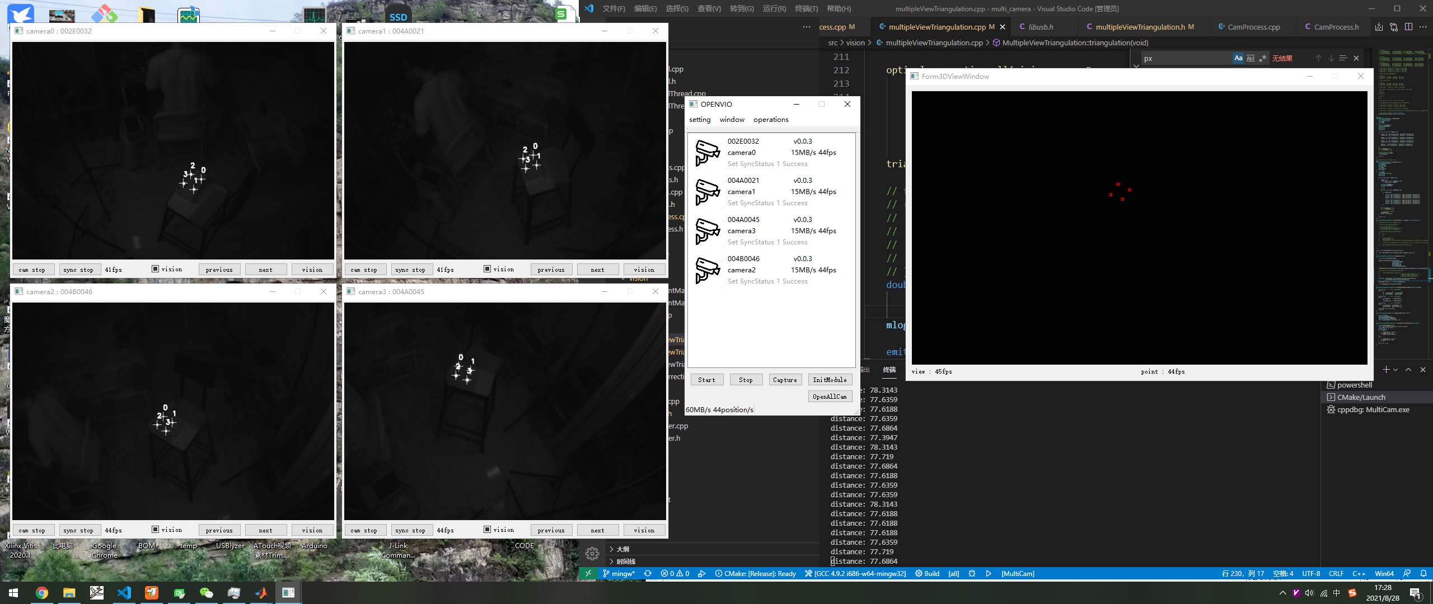
Task: Click Start button in OPENVIO
Action: pyautogui.click(x=706, y=380)
